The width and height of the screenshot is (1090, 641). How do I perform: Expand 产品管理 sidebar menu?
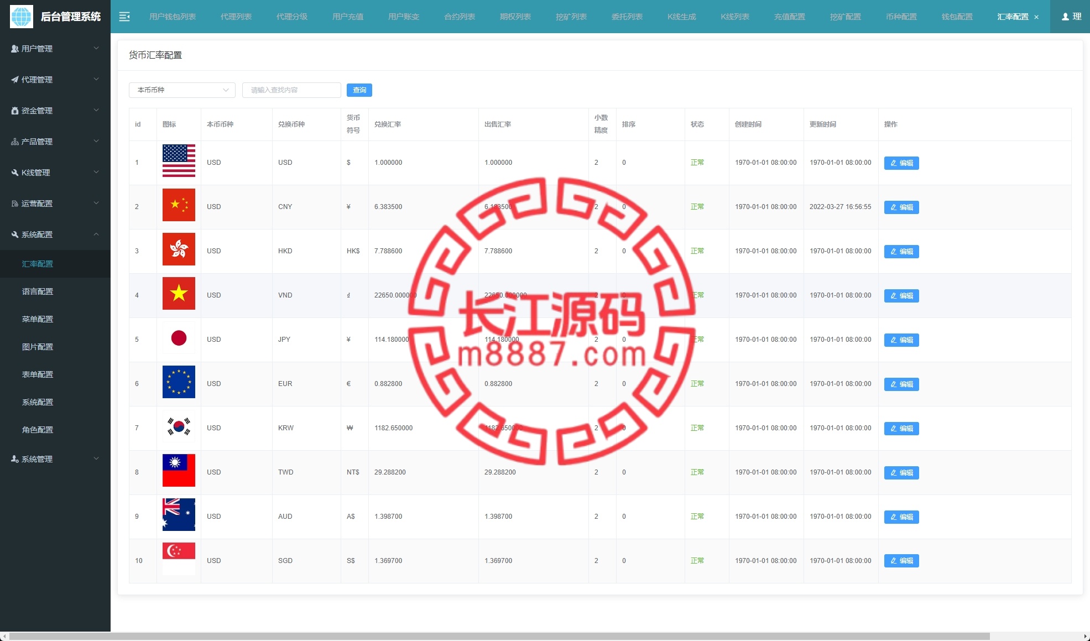pos(55,142)
